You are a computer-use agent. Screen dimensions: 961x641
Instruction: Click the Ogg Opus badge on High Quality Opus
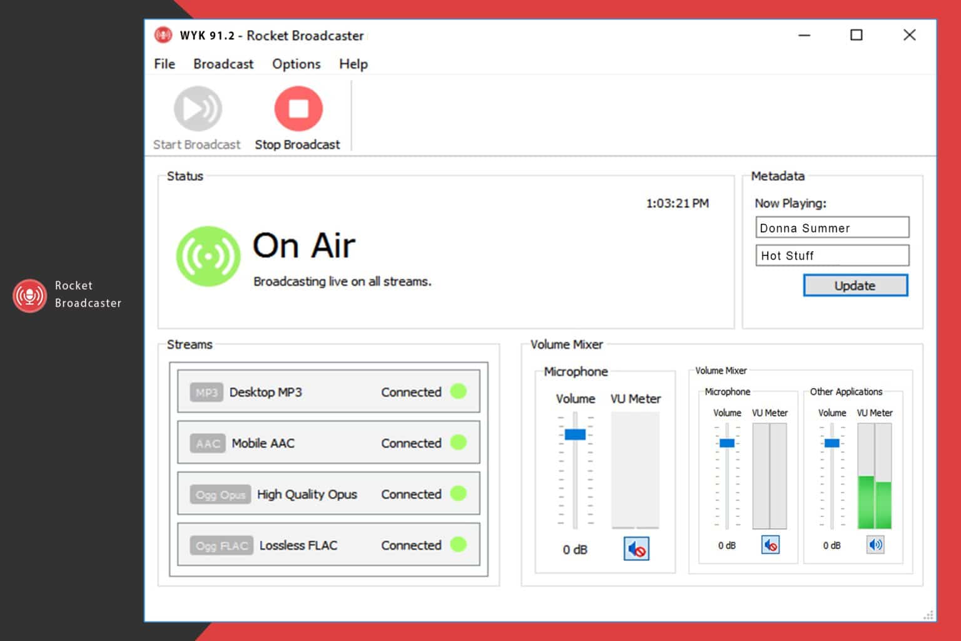pyautogui.click(x=220, y=495)
